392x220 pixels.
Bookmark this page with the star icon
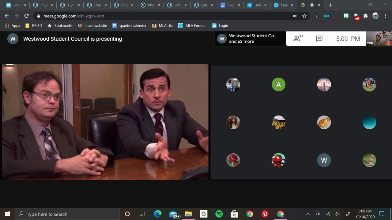click(304, 16)
